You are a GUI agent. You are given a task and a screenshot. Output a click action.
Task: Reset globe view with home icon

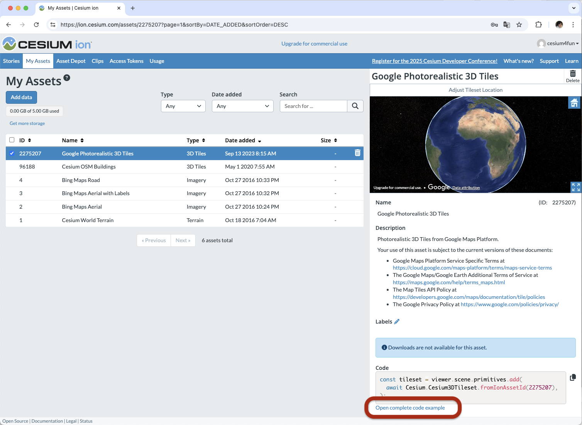click(574, 103)
